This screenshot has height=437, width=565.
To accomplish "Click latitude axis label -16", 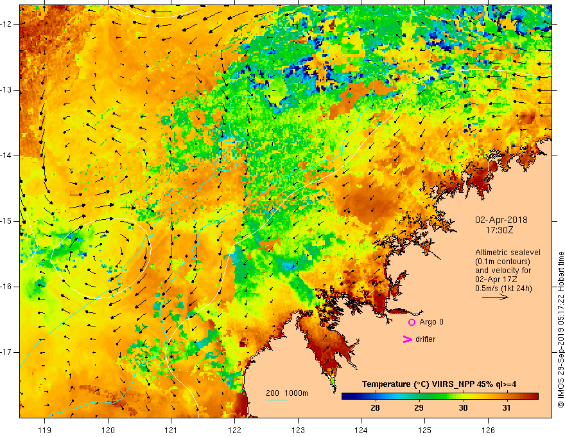I will (x=7, y=287).
